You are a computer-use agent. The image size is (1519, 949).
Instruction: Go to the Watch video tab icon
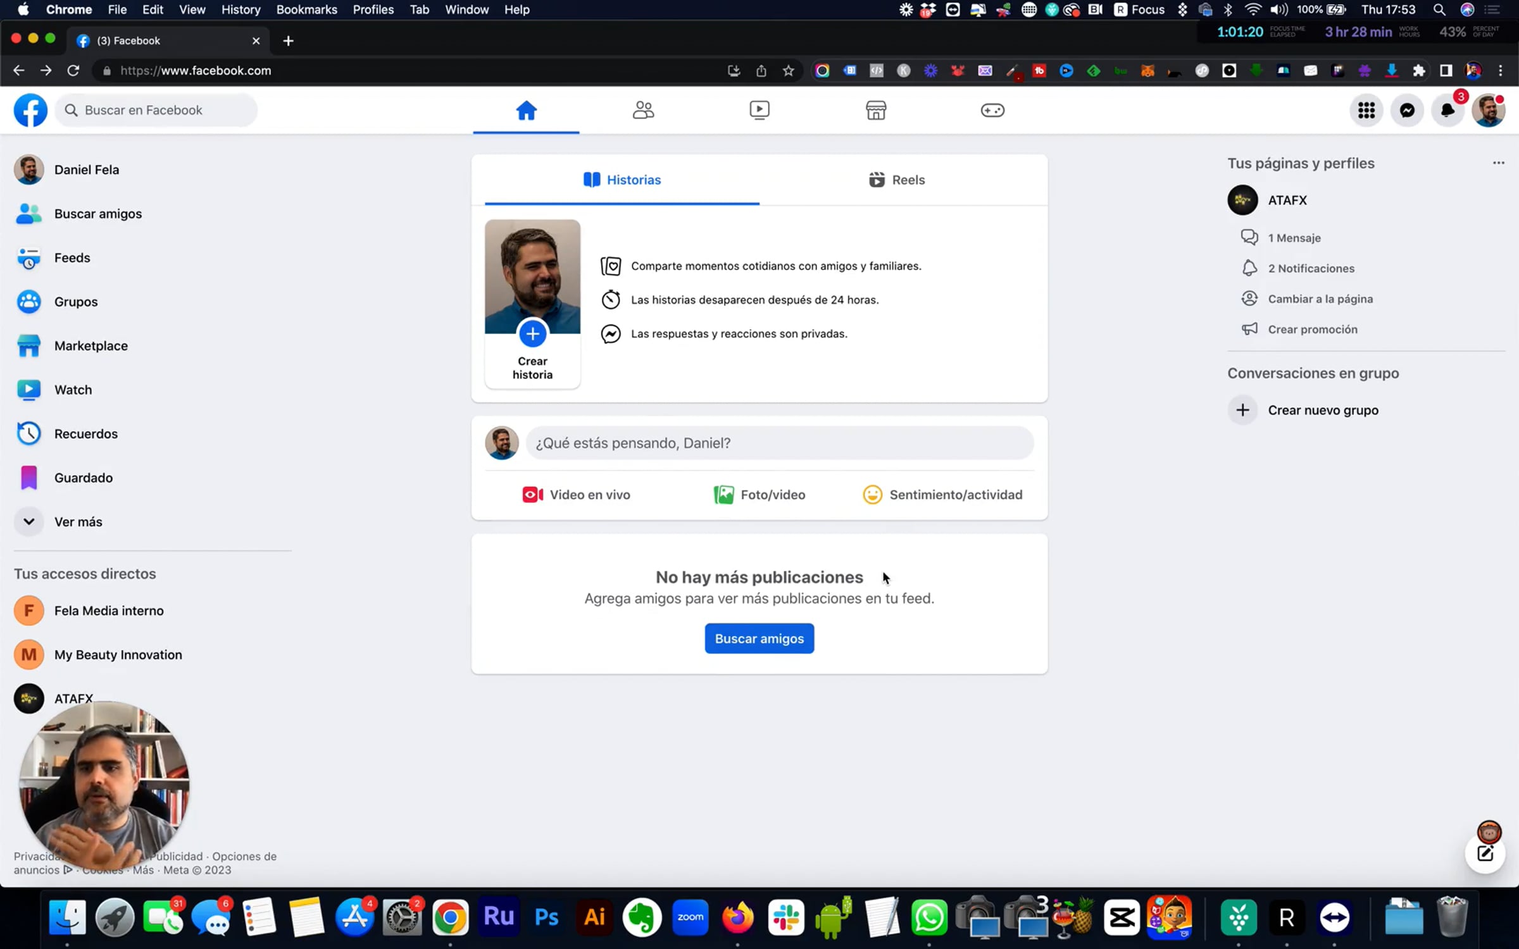(x=759, y=111)
